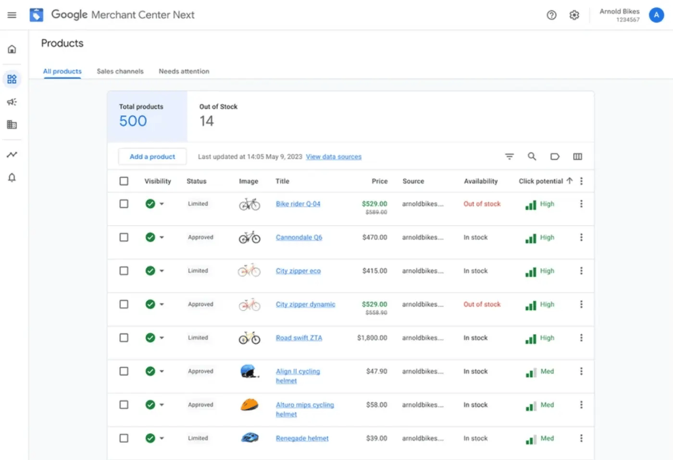The image size is (673, 460).
Task: Open more options for City zipper eco
Action: click(x=581, y=271)
